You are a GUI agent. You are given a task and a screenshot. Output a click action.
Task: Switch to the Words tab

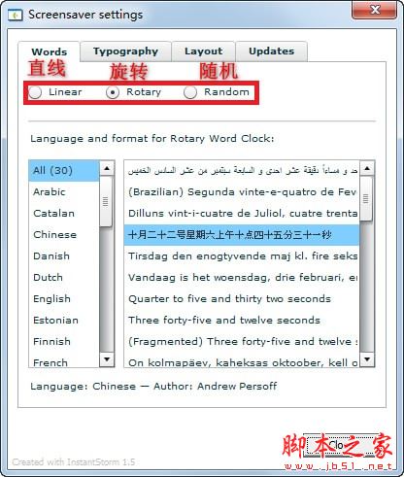click(x=49, y=51)
